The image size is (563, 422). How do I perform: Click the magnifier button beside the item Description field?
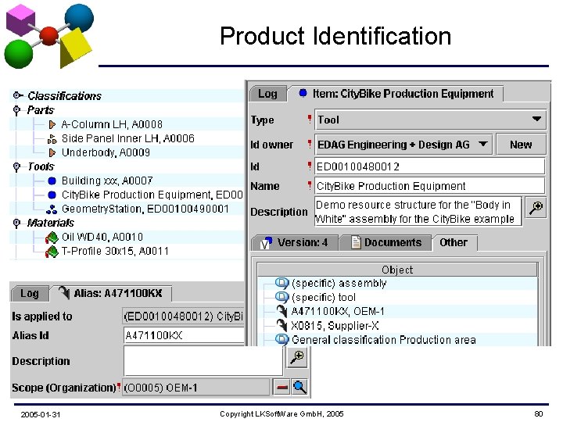point(536,207)
